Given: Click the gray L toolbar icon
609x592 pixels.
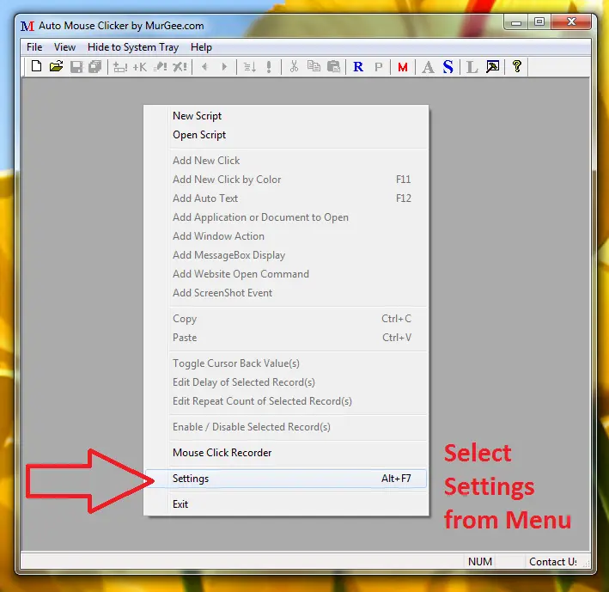Looking at the screenshot, I should (x=472, y=67).
